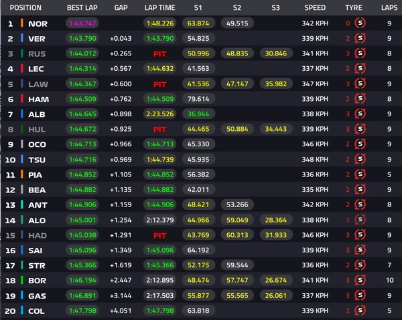Click the soft tyre icon for SAI

pos(360,251)
